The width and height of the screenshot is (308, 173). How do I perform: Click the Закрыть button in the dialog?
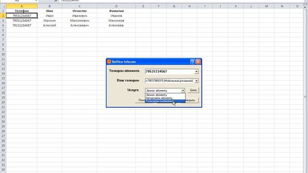coord(192,100)
